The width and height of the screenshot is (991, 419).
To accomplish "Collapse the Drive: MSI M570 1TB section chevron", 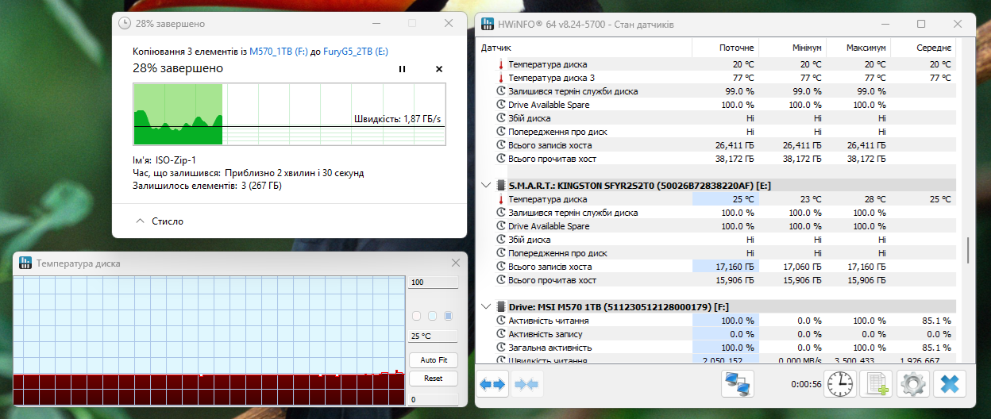I will [486, 306].
